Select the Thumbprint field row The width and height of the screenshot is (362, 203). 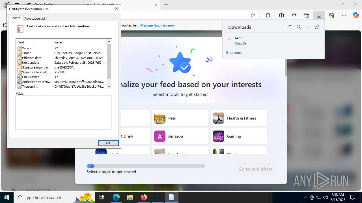pos(61,87)
